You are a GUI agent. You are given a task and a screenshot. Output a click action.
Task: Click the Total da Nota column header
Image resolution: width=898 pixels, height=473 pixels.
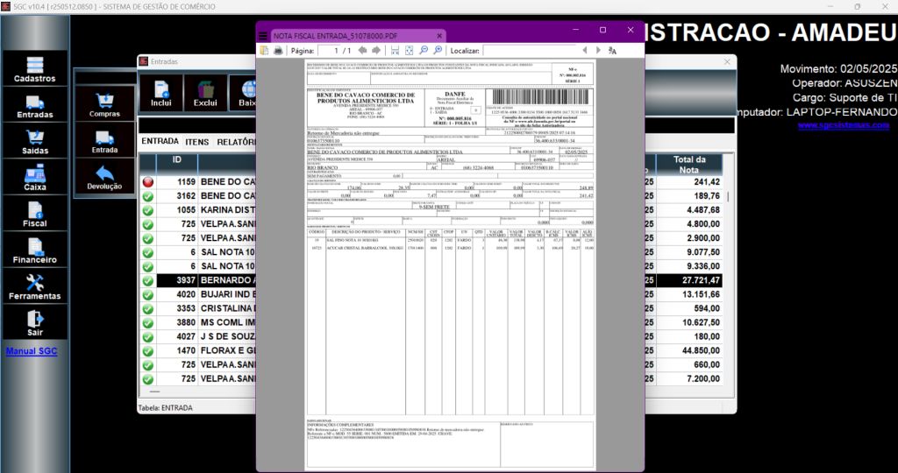click(689, 165)
